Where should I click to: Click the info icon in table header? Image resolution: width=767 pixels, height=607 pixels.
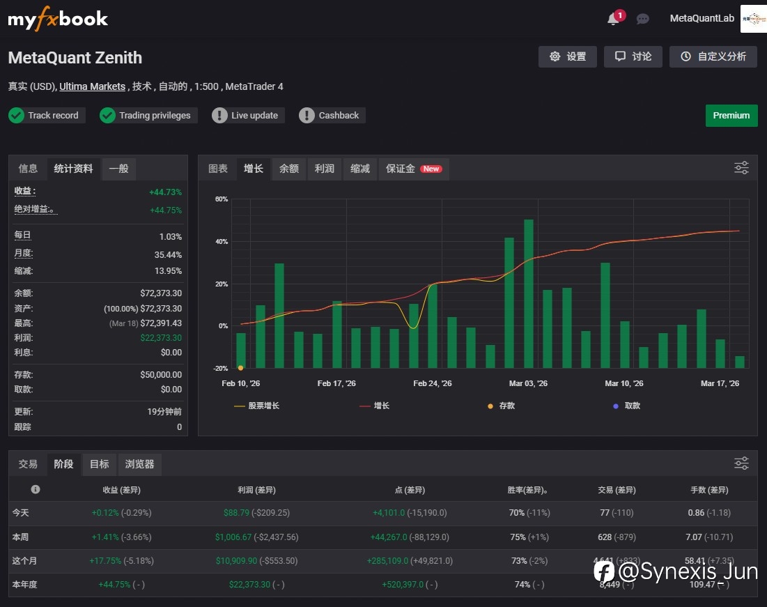coord(36,489)
